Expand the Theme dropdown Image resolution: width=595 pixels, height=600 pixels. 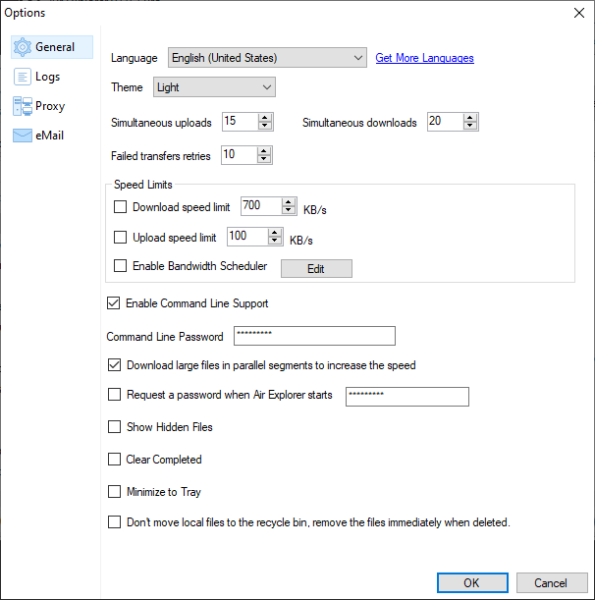point(214,87)
